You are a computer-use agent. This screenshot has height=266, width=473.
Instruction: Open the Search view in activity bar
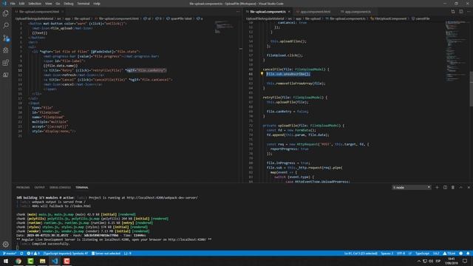click(x=6, y=26)
